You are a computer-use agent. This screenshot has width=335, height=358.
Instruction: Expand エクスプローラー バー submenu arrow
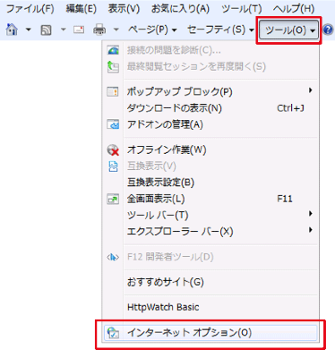coord(311,230)
